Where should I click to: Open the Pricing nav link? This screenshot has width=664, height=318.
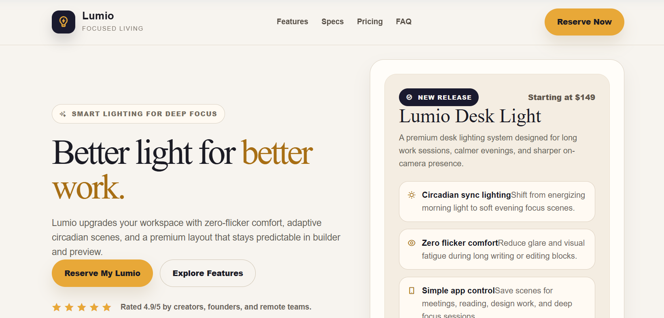click(x=369, y=22)
